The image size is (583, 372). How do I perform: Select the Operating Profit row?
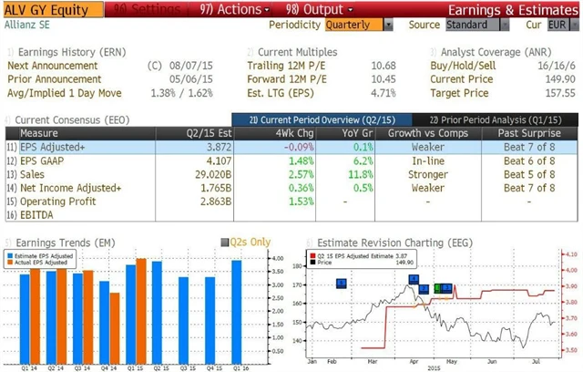pyautogui.click(x=291, y=201)
